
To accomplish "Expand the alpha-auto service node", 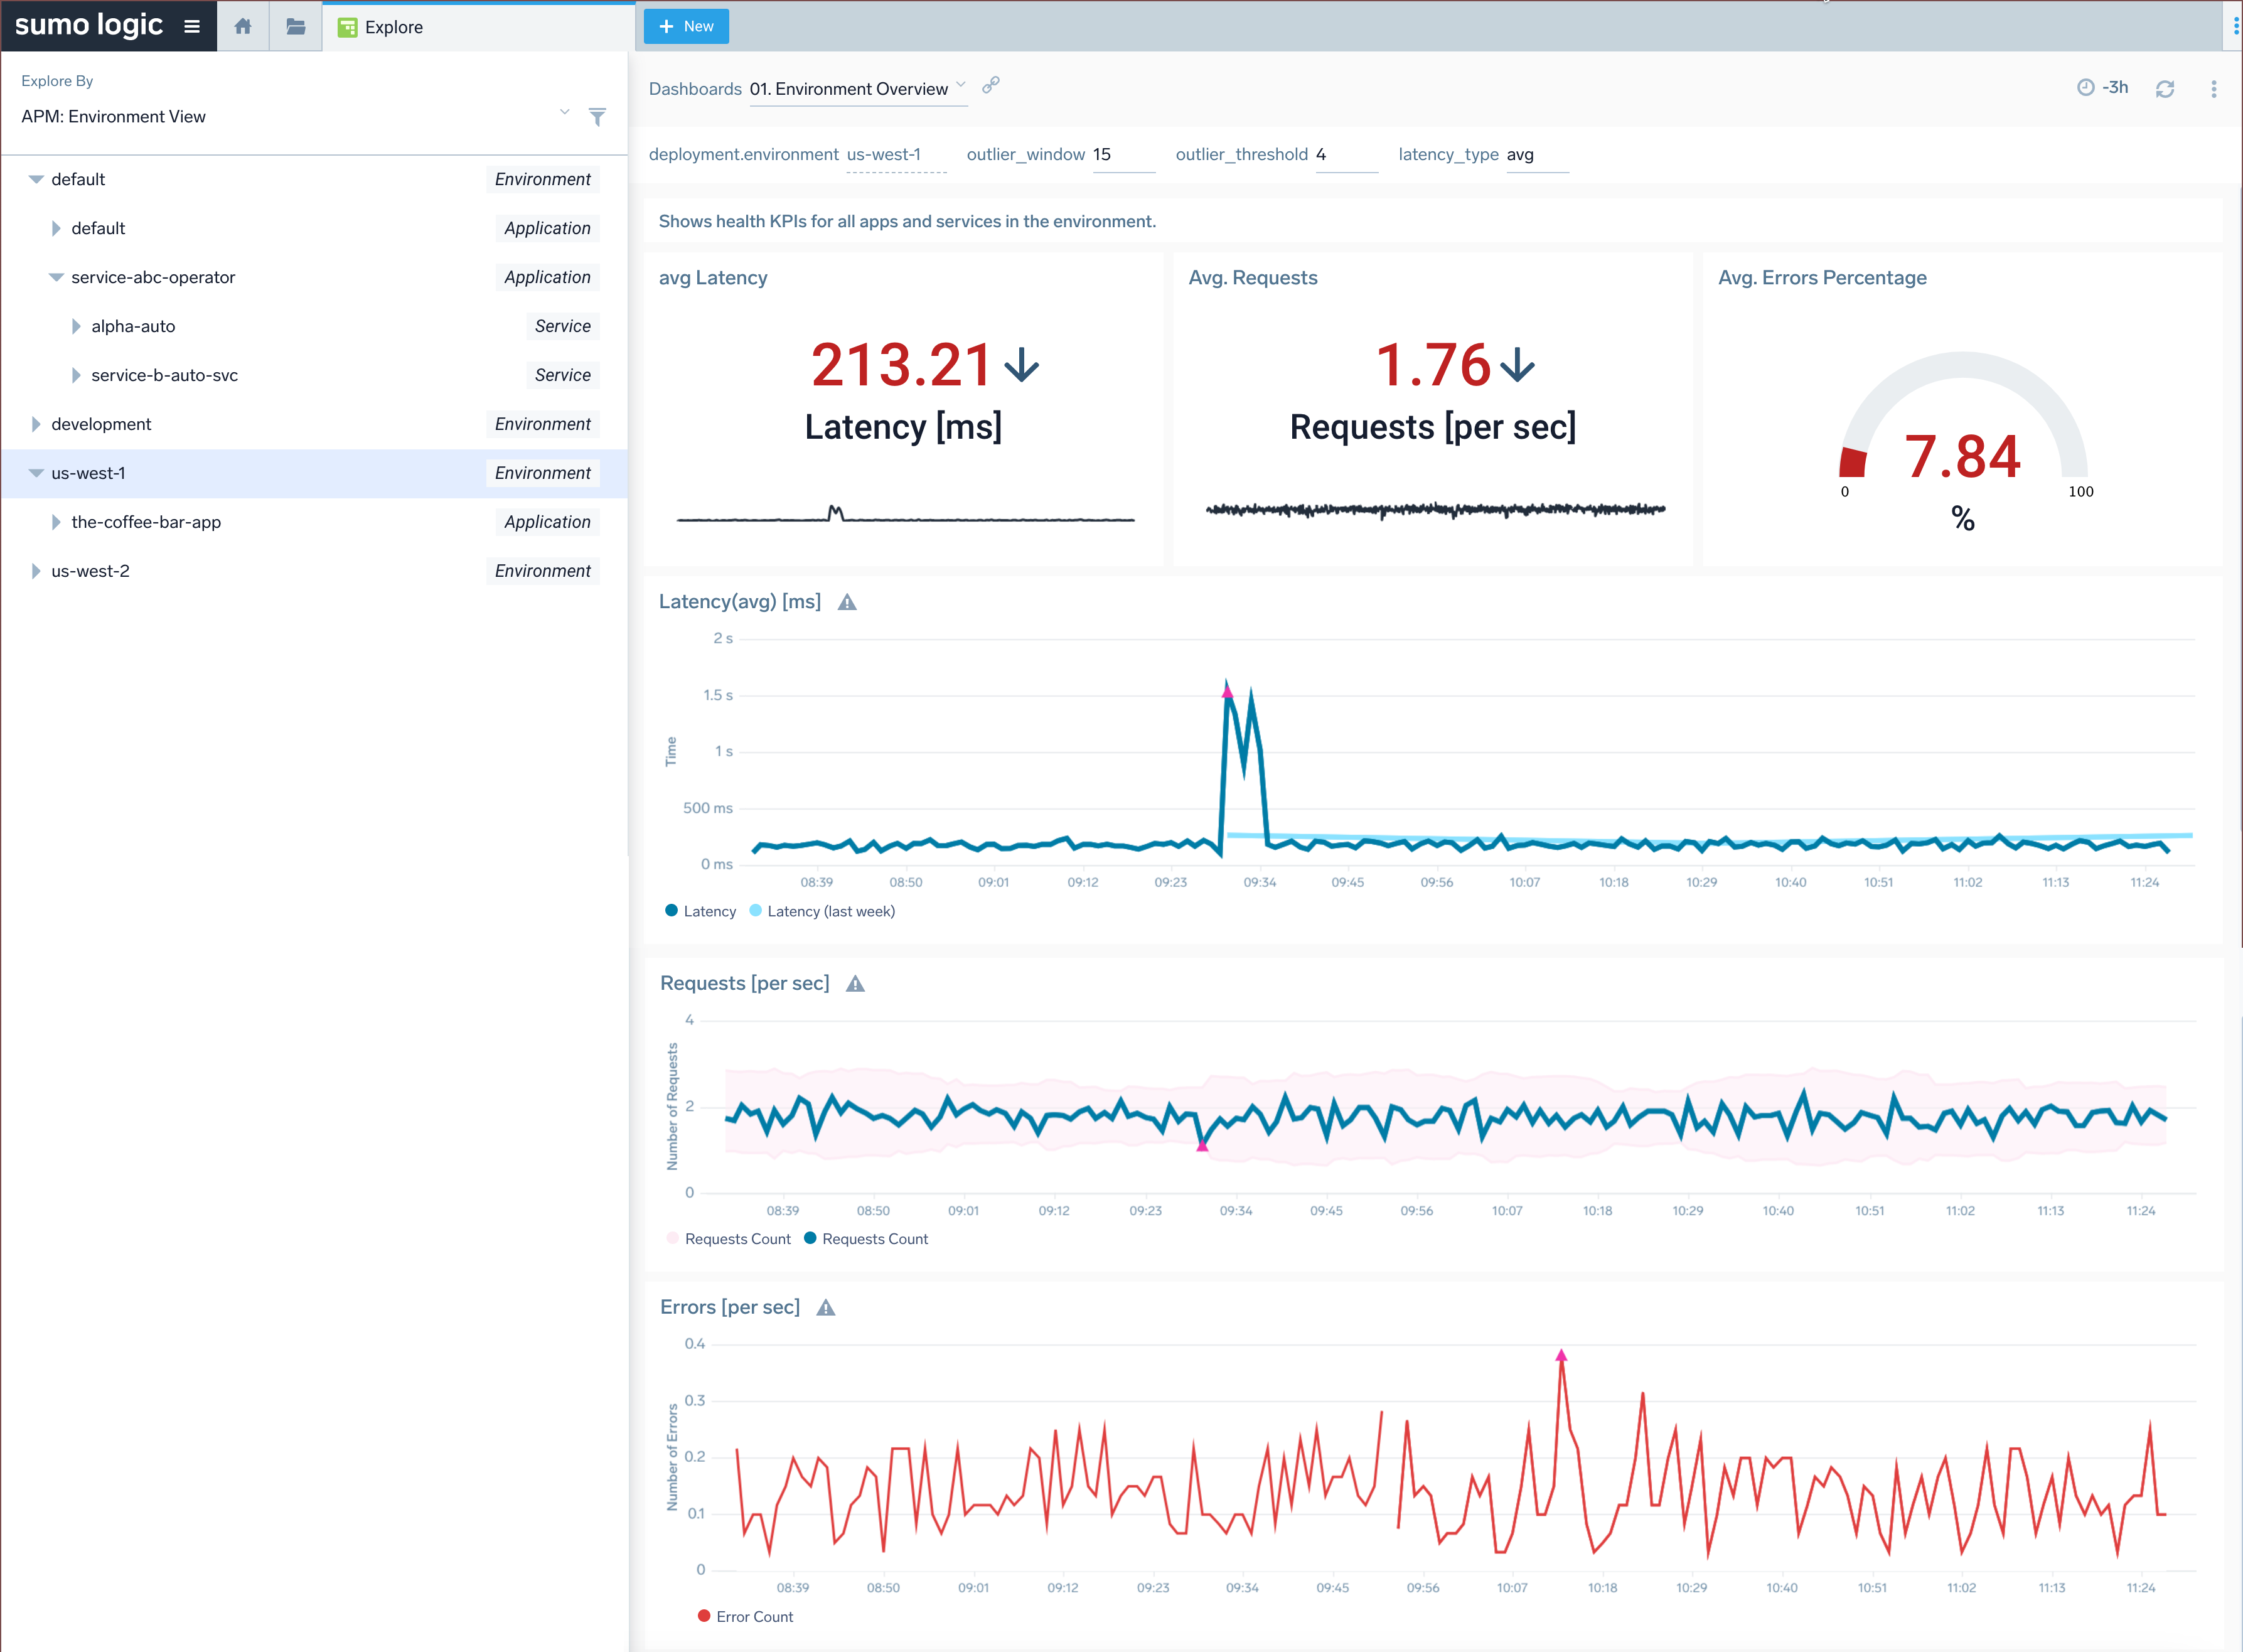I will 76,327.
